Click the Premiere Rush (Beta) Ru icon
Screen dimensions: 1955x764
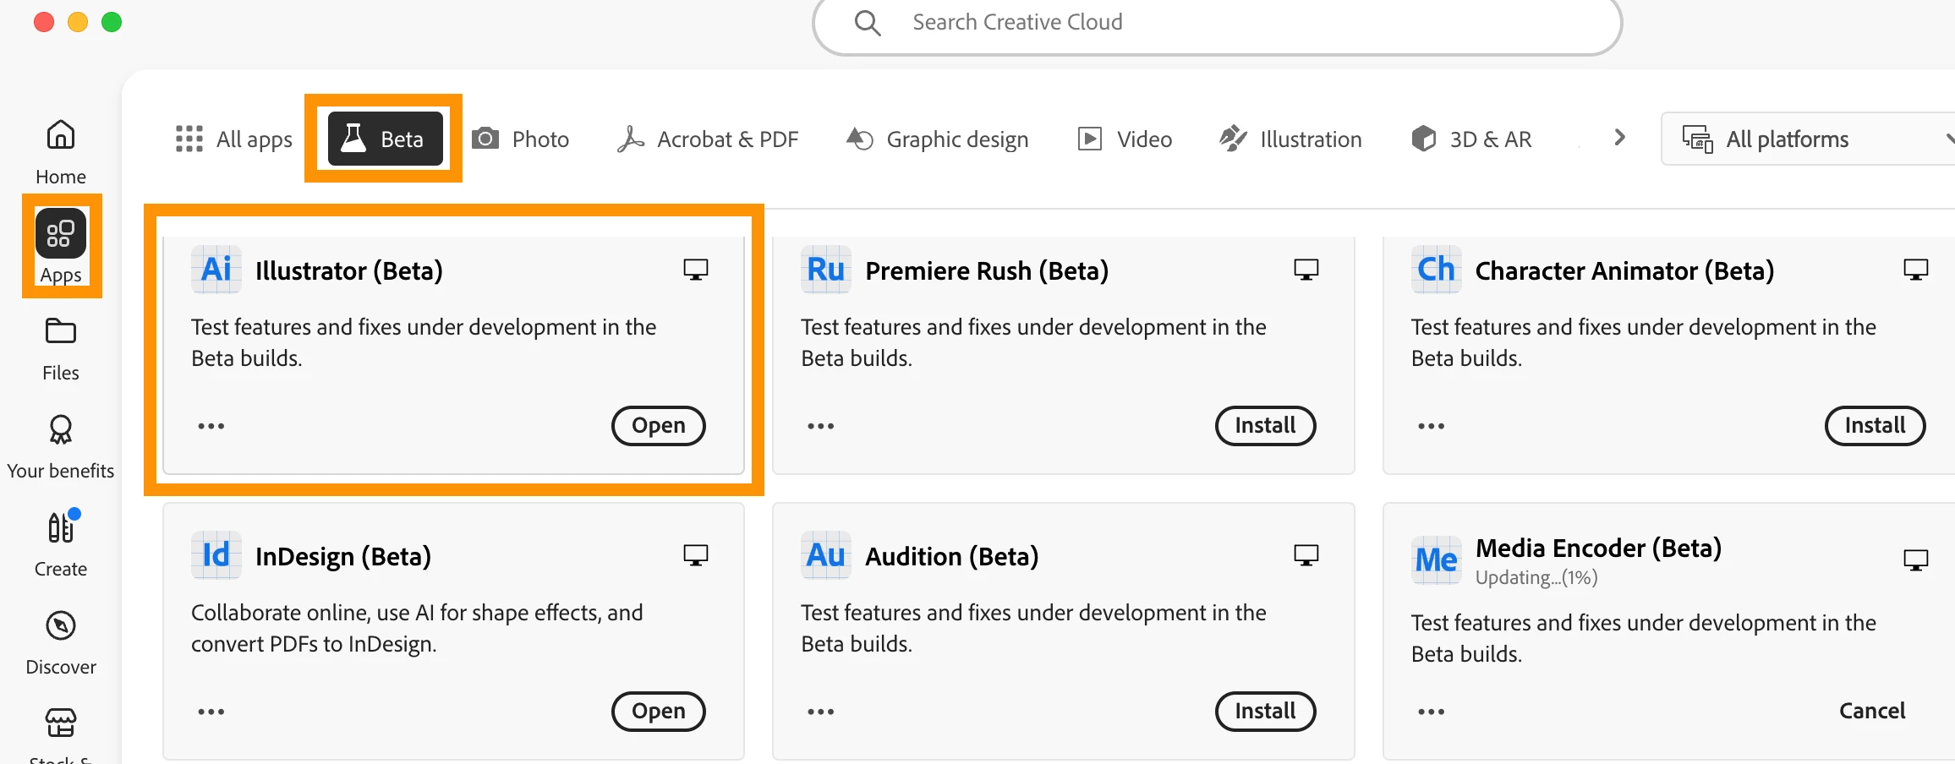pyautogui.click(x=826, y=270)
